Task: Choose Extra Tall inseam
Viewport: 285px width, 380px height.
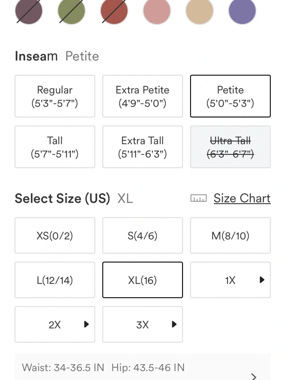Action: (142, 147)
